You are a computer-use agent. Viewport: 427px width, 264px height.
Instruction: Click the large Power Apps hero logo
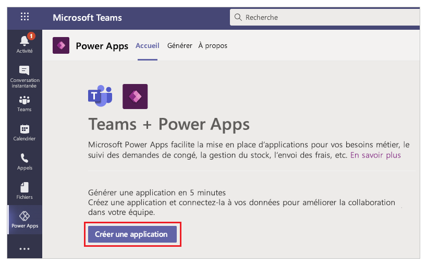135,97
